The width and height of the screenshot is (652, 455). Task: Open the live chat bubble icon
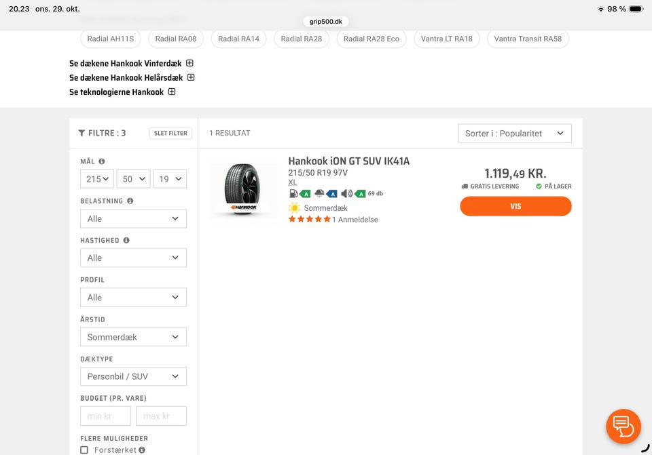[x=623, y=426]
